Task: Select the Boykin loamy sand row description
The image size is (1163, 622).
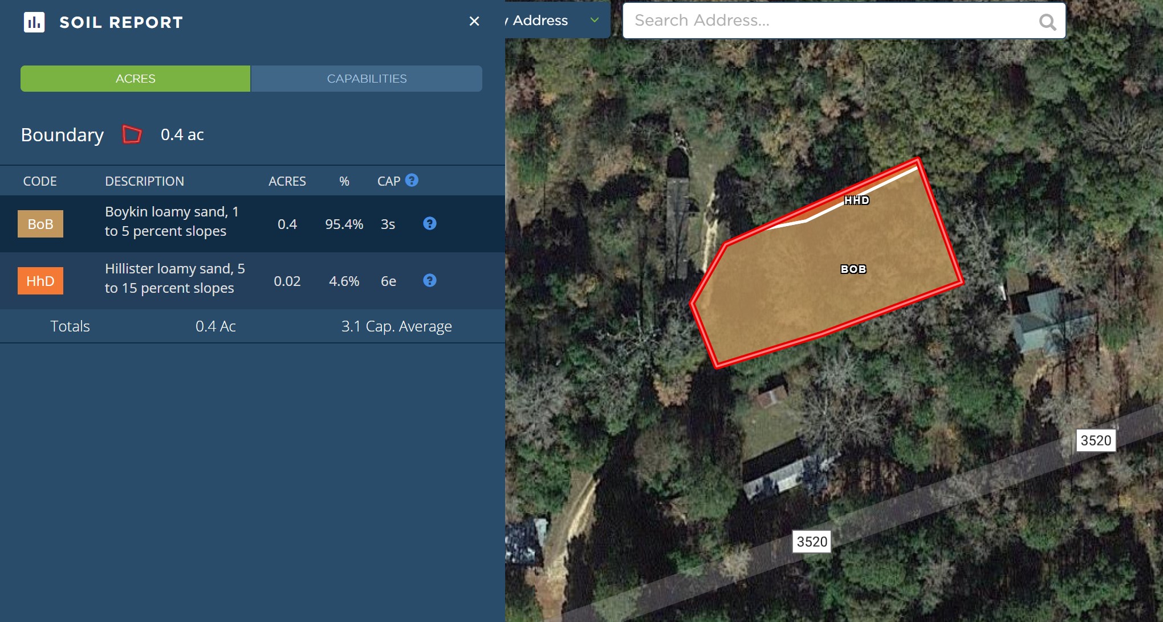Action: point(172,221)
